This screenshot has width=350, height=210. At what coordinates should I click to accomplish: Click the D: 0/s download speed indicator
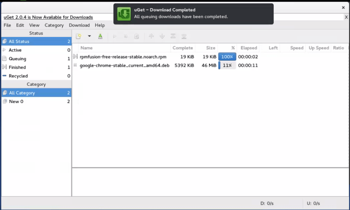[267, 203]
